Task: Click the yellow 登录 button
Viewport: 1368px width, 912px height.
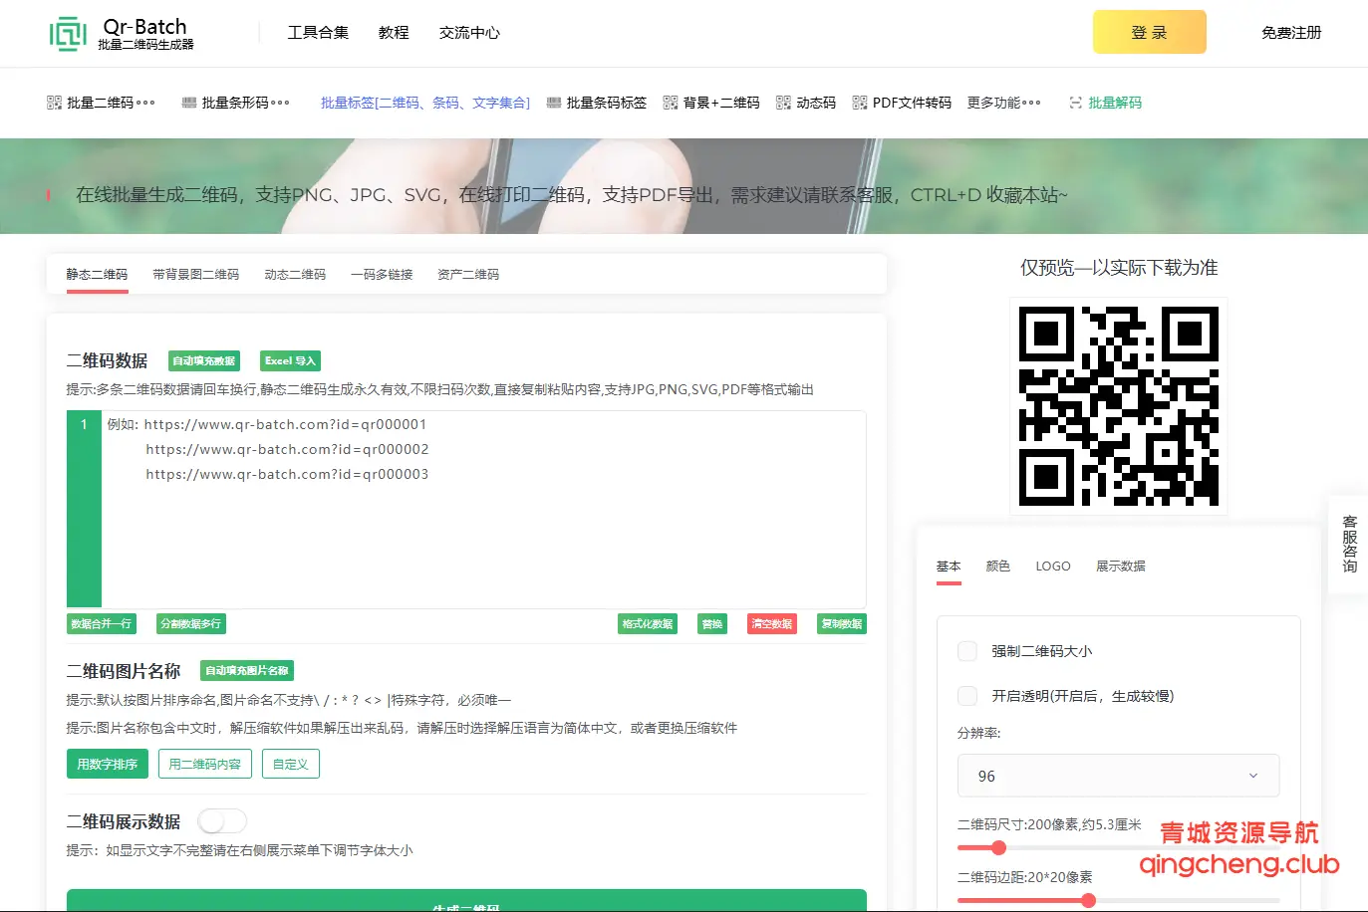Action: [1149, 33]
